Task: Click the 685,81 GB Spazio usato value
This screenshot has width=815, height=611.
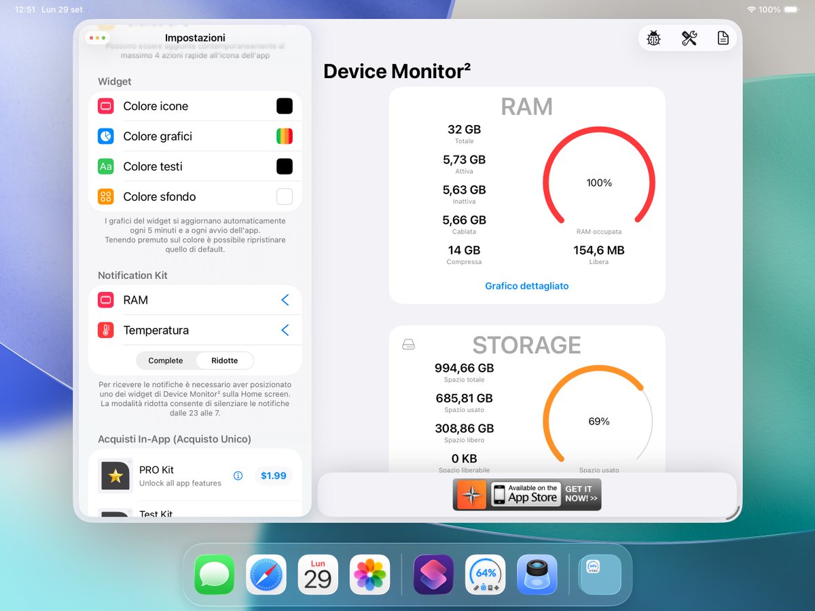Action: click(x=465, y=399)
